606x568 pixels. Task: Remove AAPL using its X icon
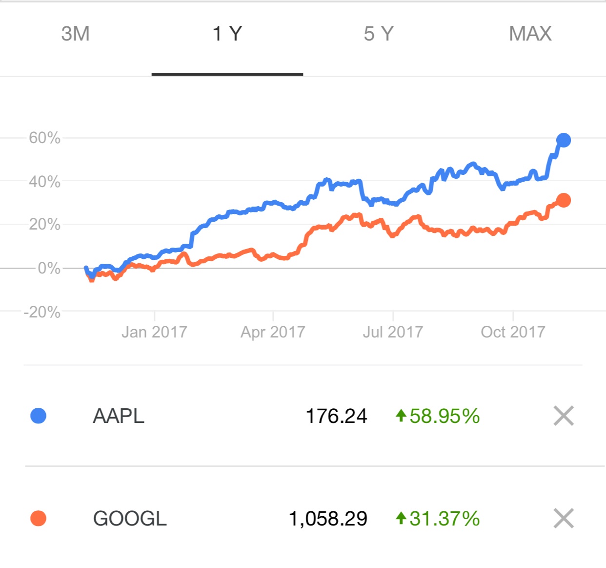point(564,416)
